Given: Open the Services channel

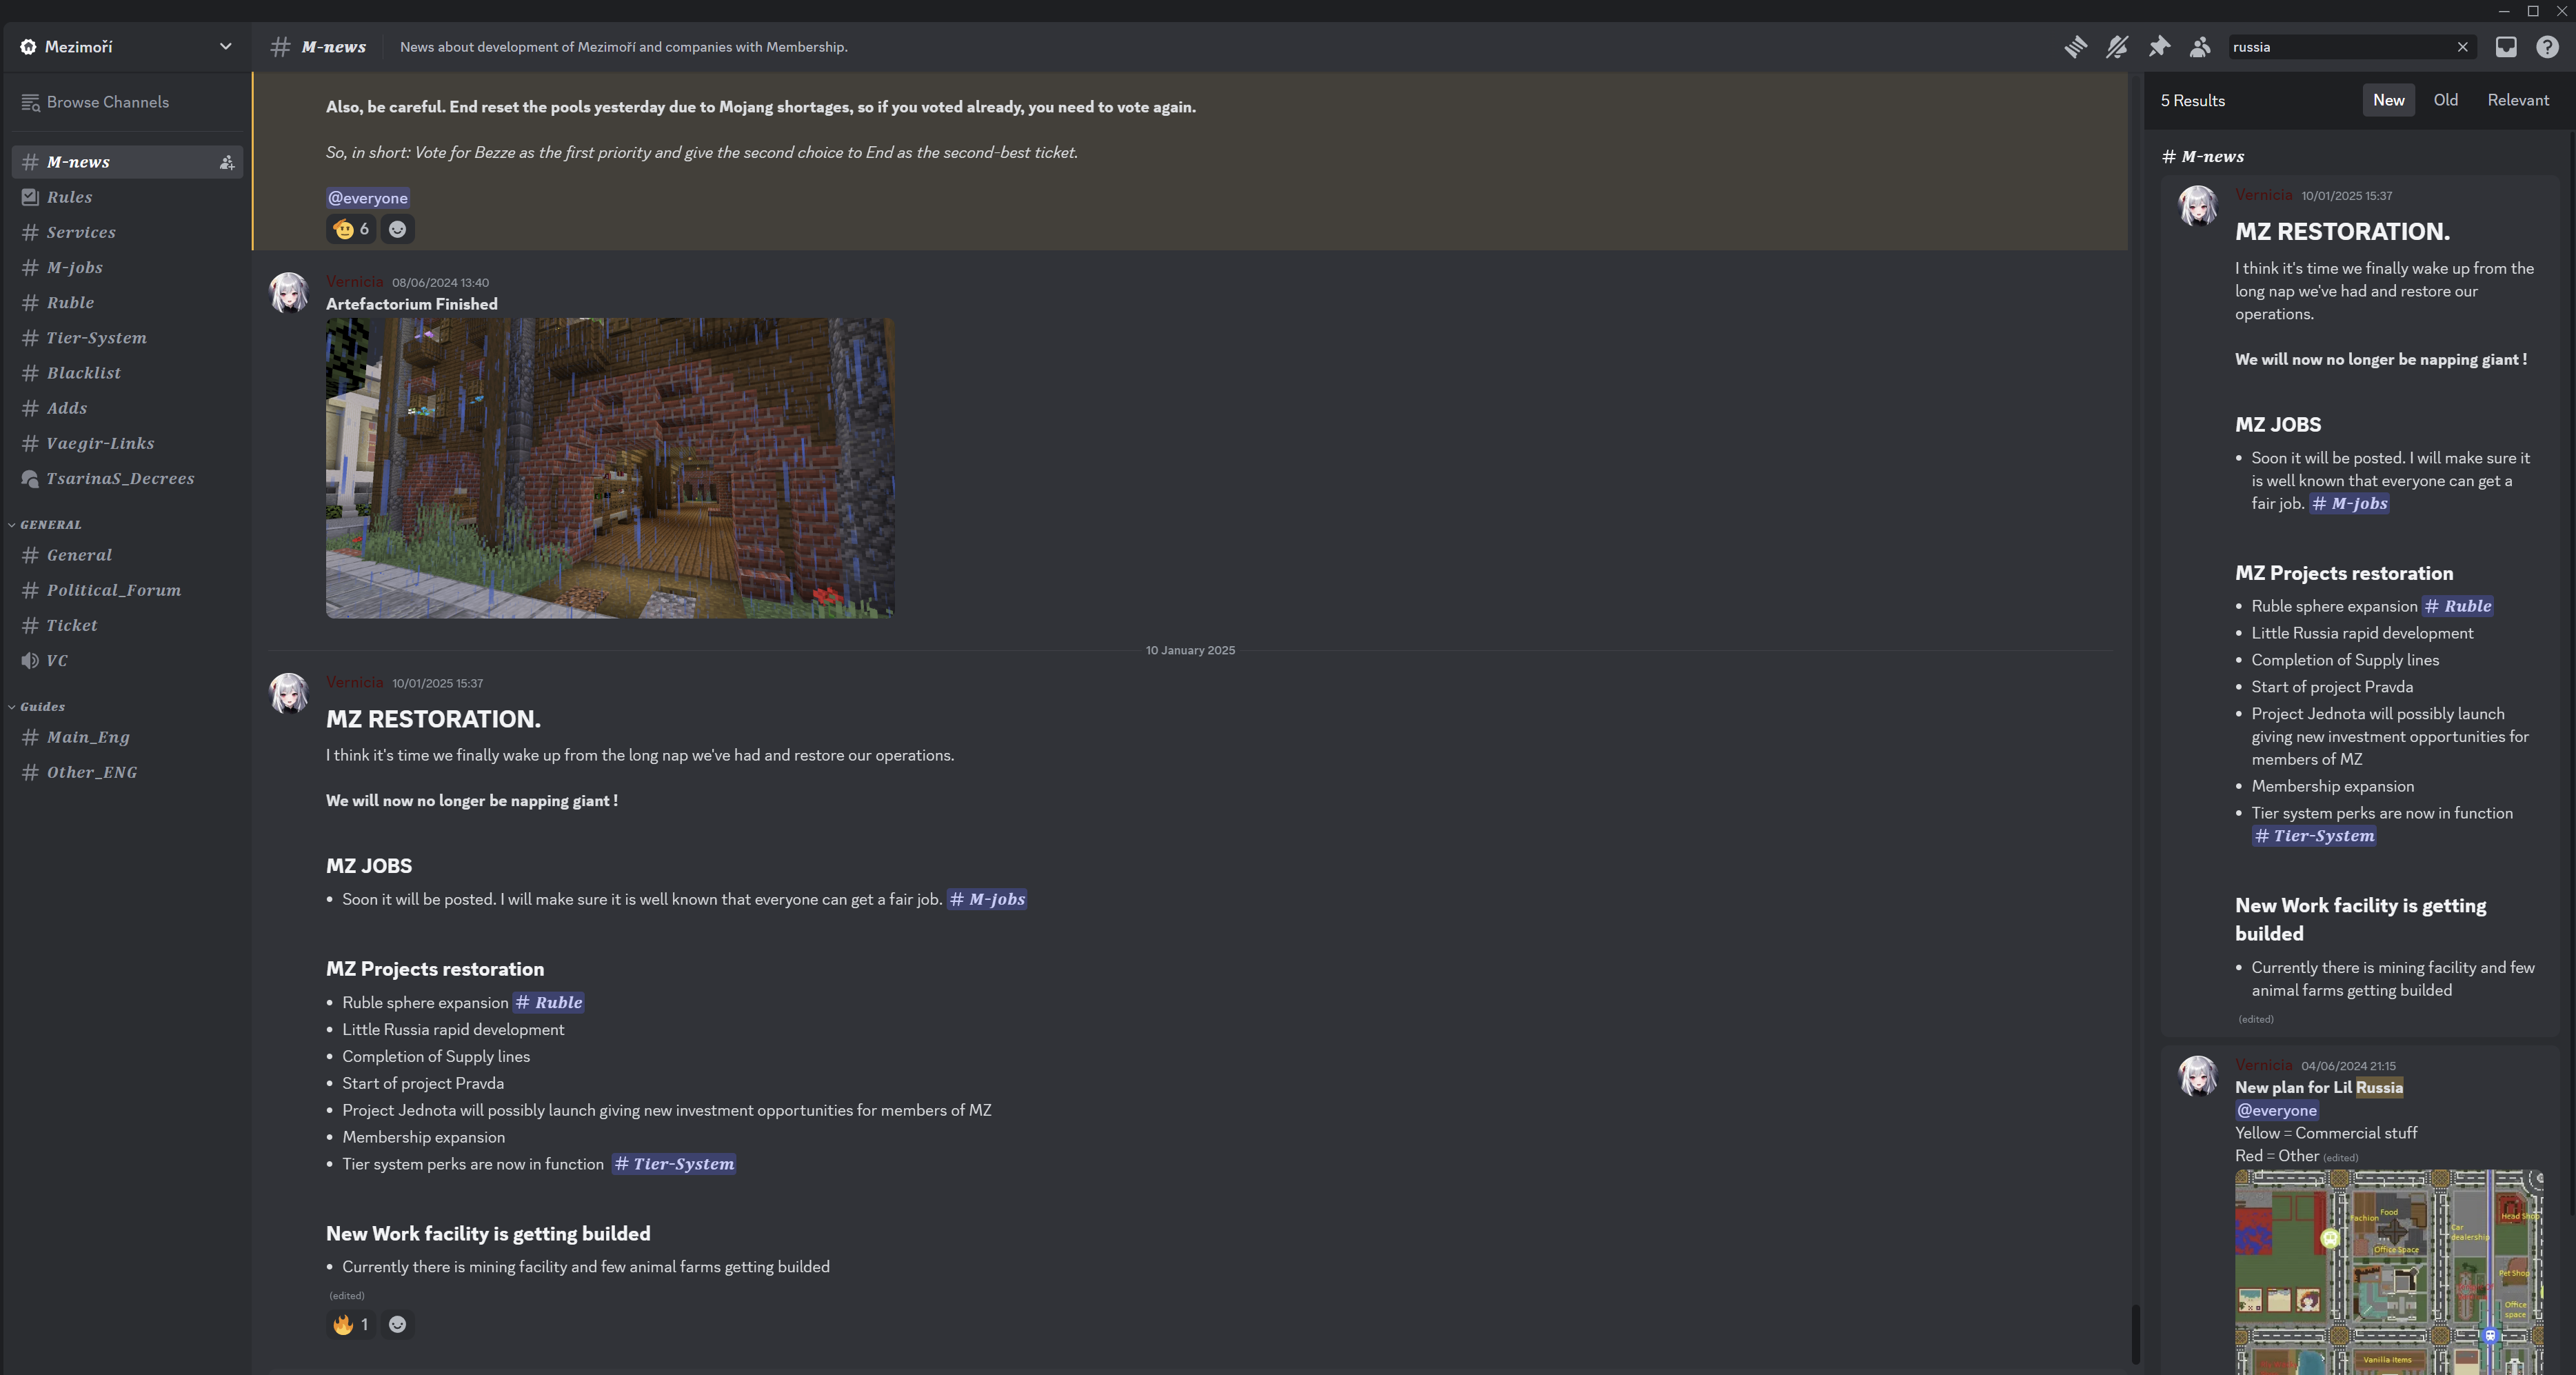Looking at the screenshot, I should tap(127, 232).
